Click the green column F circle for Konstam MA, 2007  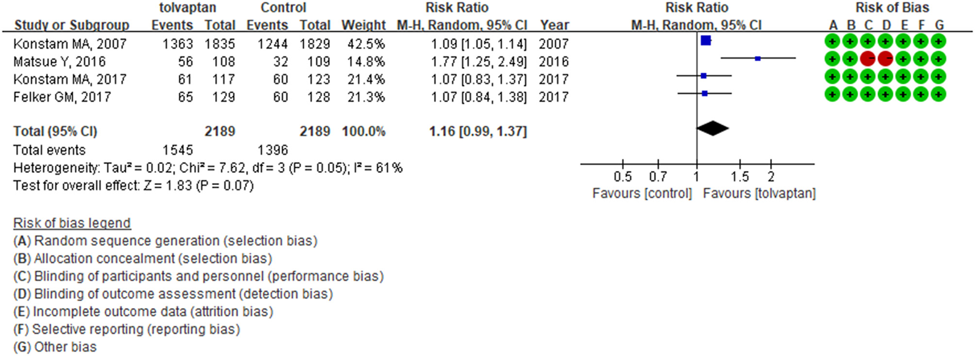coord(921,41)
